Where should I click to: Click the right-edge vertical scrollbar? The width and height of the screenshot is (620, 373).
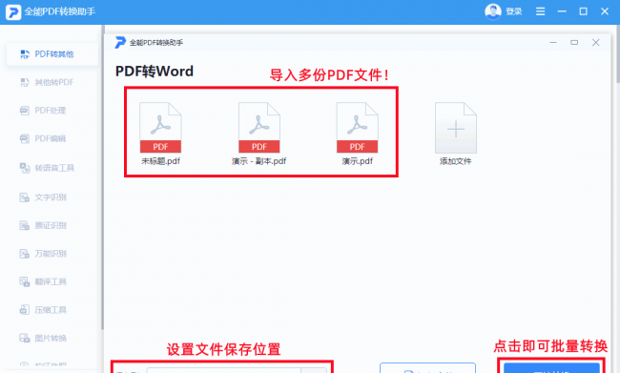(x=618, y=53)
